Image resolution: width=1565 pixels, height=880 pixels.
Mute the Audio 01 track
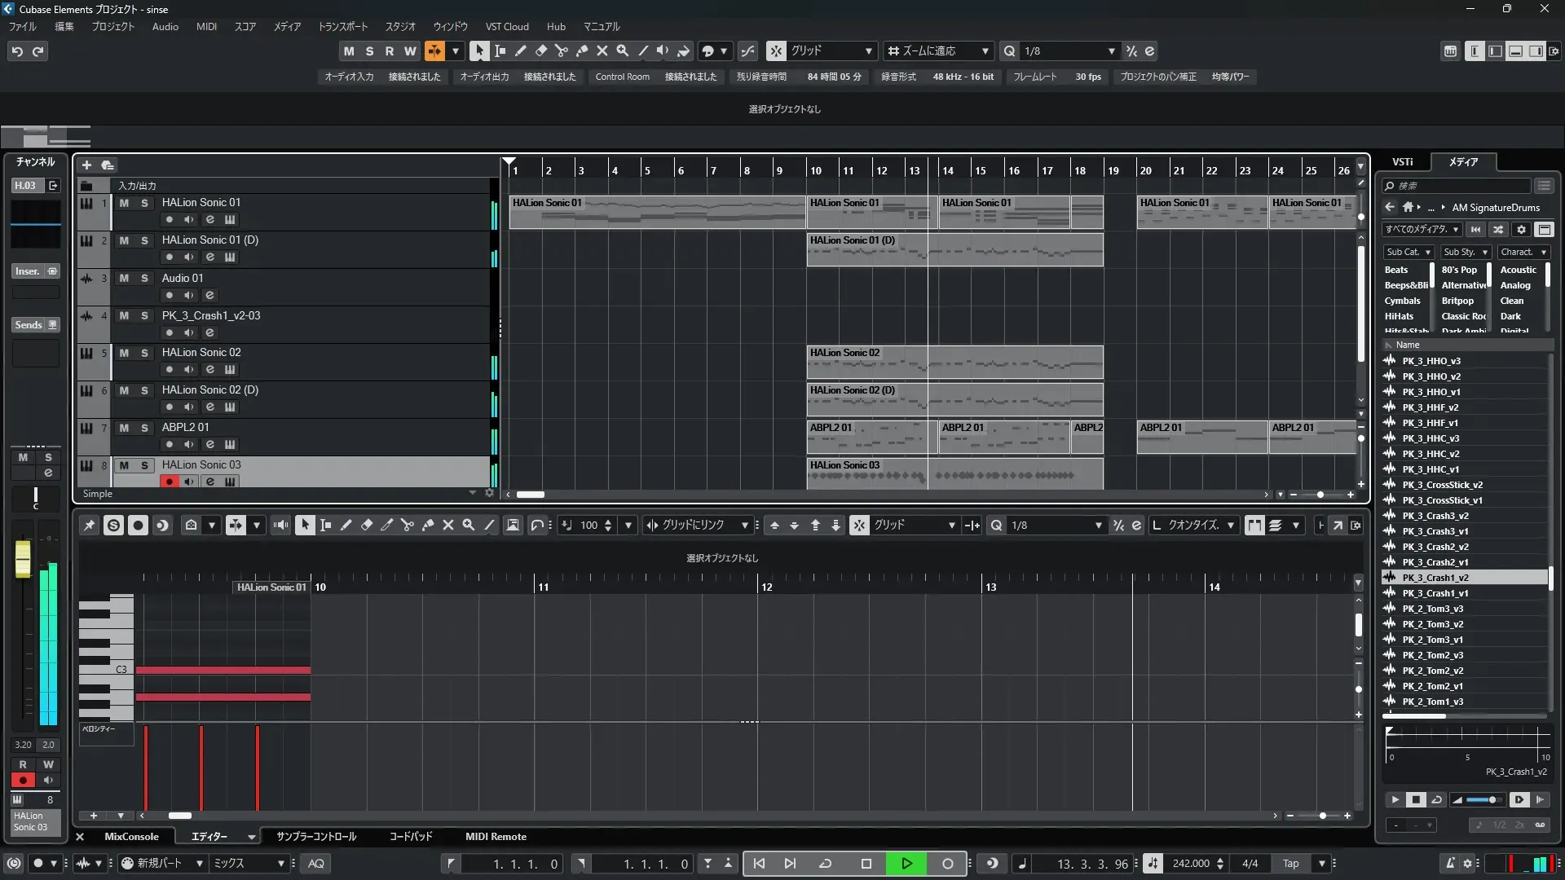click(124, 278)
